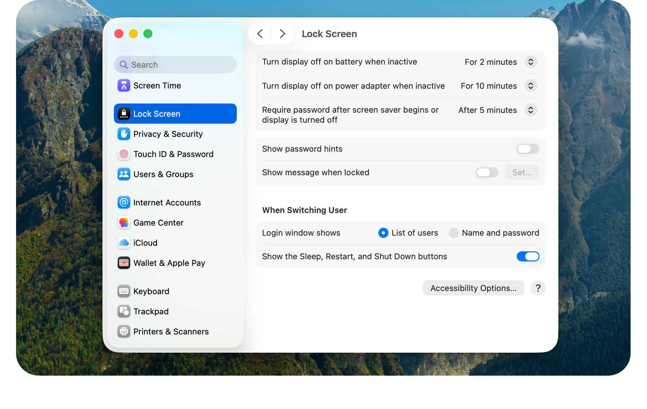Click the Printers & Scanners printer icon
Viewport: 647px width, 409px height.
[124, 332]
